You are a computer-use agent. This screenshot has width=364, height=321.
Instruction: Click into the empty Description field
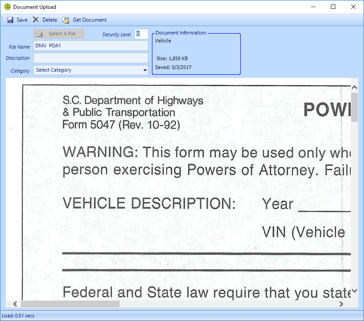91,58
